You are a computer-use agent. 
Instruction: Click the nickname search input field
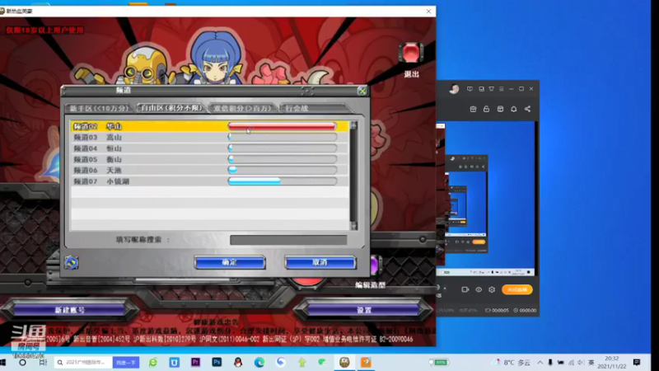coord(288,240)
